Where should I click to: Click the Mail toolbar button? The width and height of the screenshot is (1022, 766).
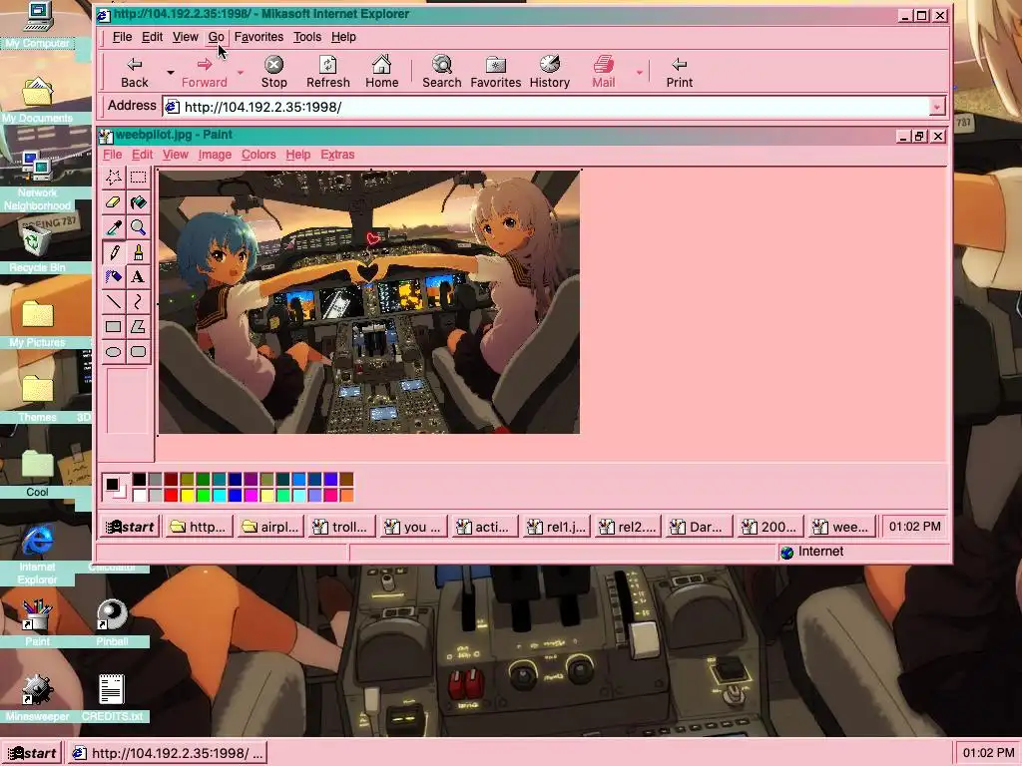point(604,72)
